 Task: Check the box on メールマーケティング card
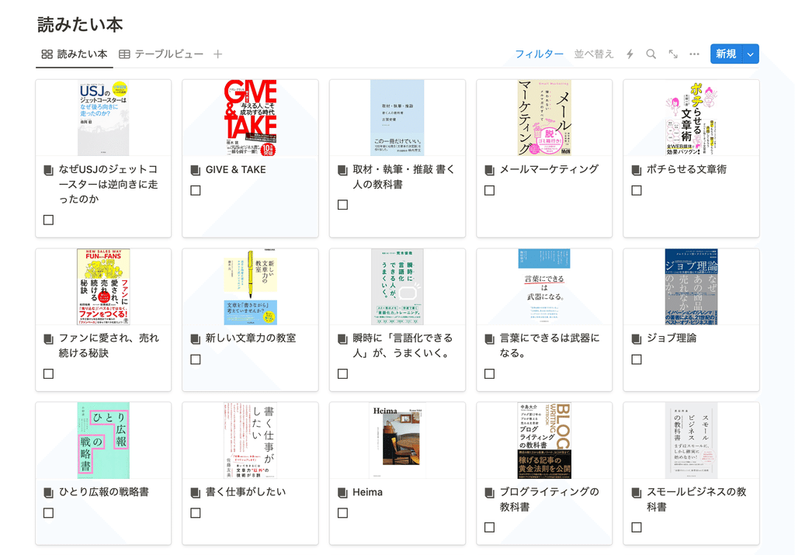tap(489, 191)
